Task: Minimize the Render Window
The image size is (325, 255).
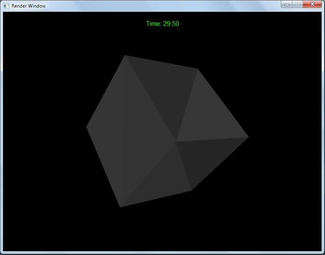Action: point(286,4)
